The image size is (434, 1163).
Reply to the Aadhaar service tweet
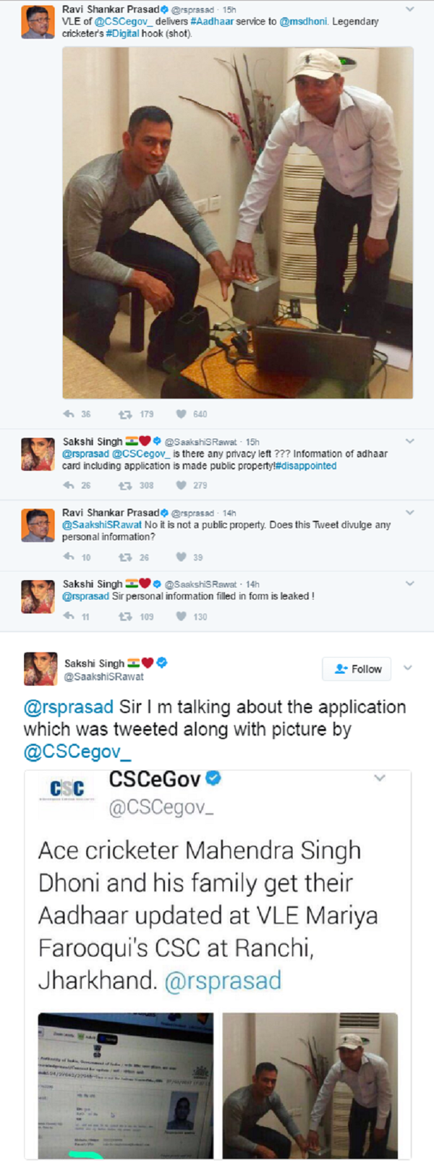tap(69, 414)
